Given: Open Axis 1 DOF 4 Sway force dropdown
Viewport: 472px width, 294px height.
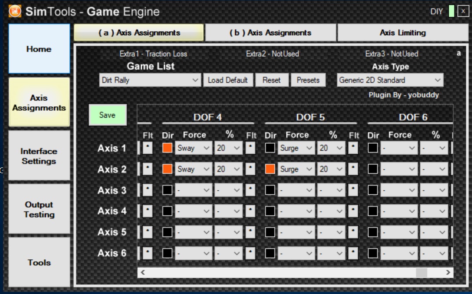Looking at the screenshot, I should pyautogui.click(x=194, y=148).
